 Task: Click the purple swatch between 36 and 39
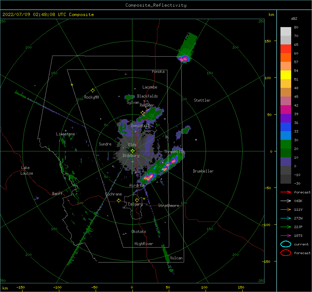[286, 118]
